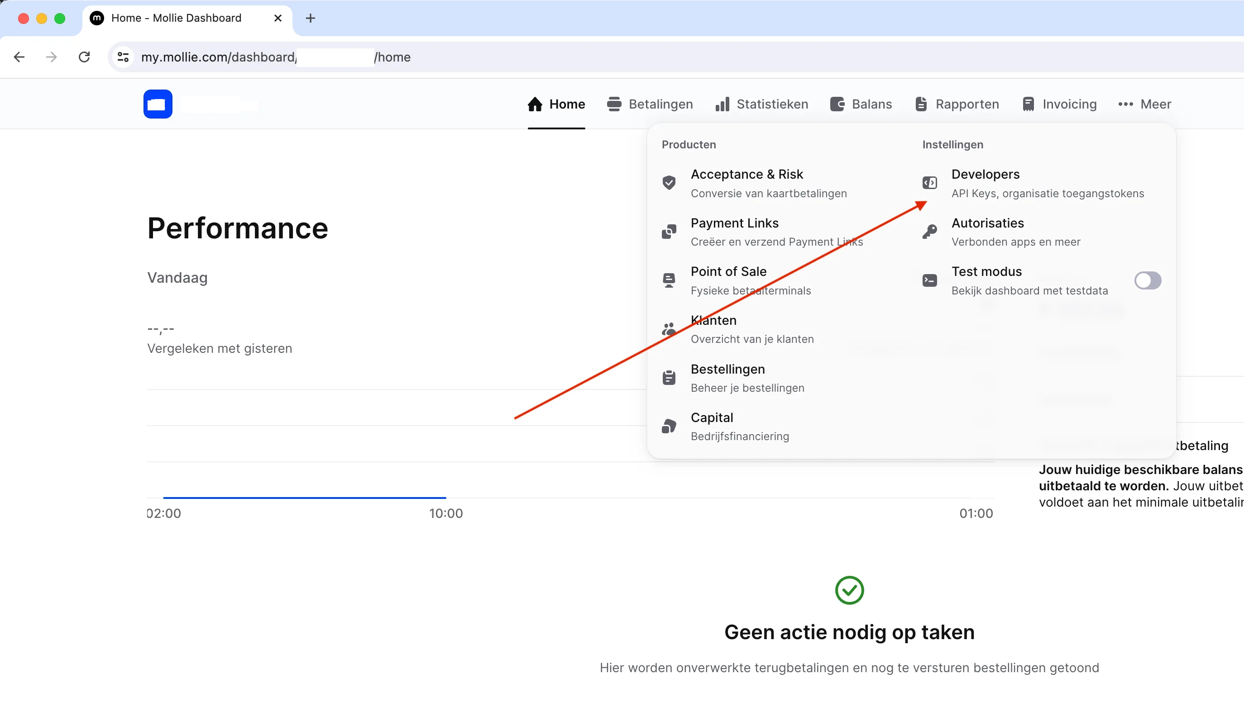Click the Point of Sale terminal icon
1244x702 pixels.
coord(669,280)
